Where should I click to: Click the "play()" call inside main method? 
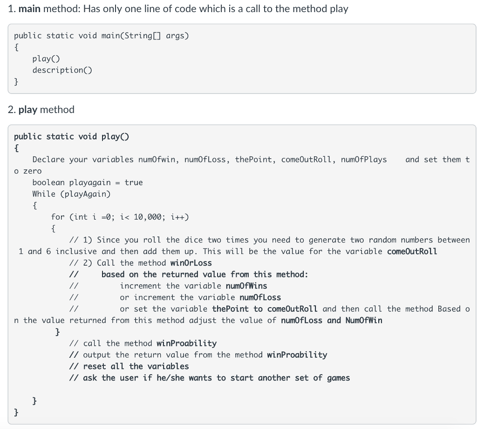point(46,59)
